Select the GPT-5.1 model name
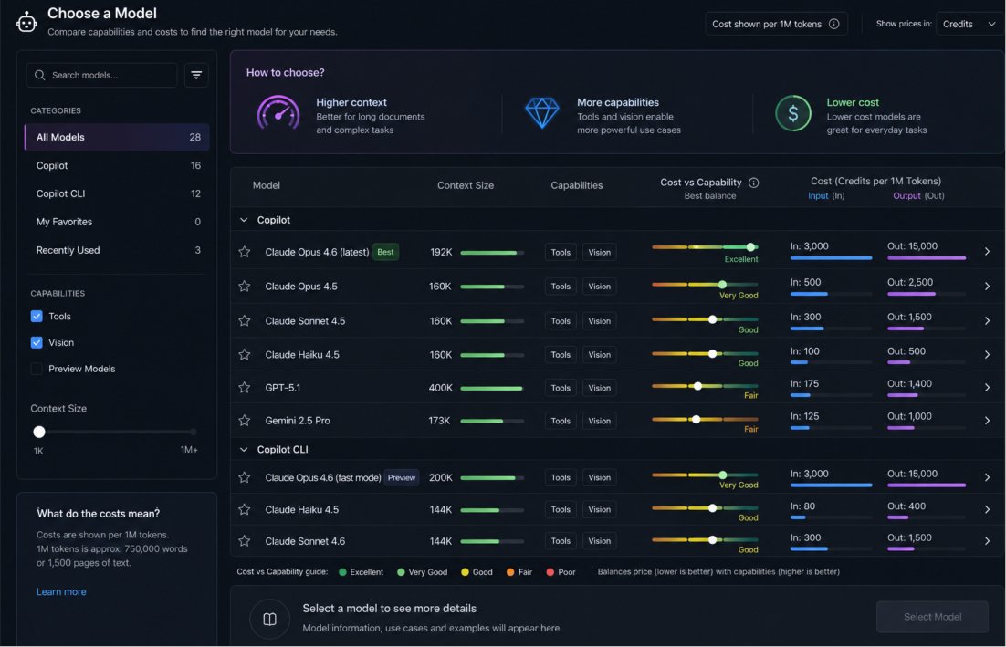This screenshot has width=1006, height=647. click(x=282, y=387)
